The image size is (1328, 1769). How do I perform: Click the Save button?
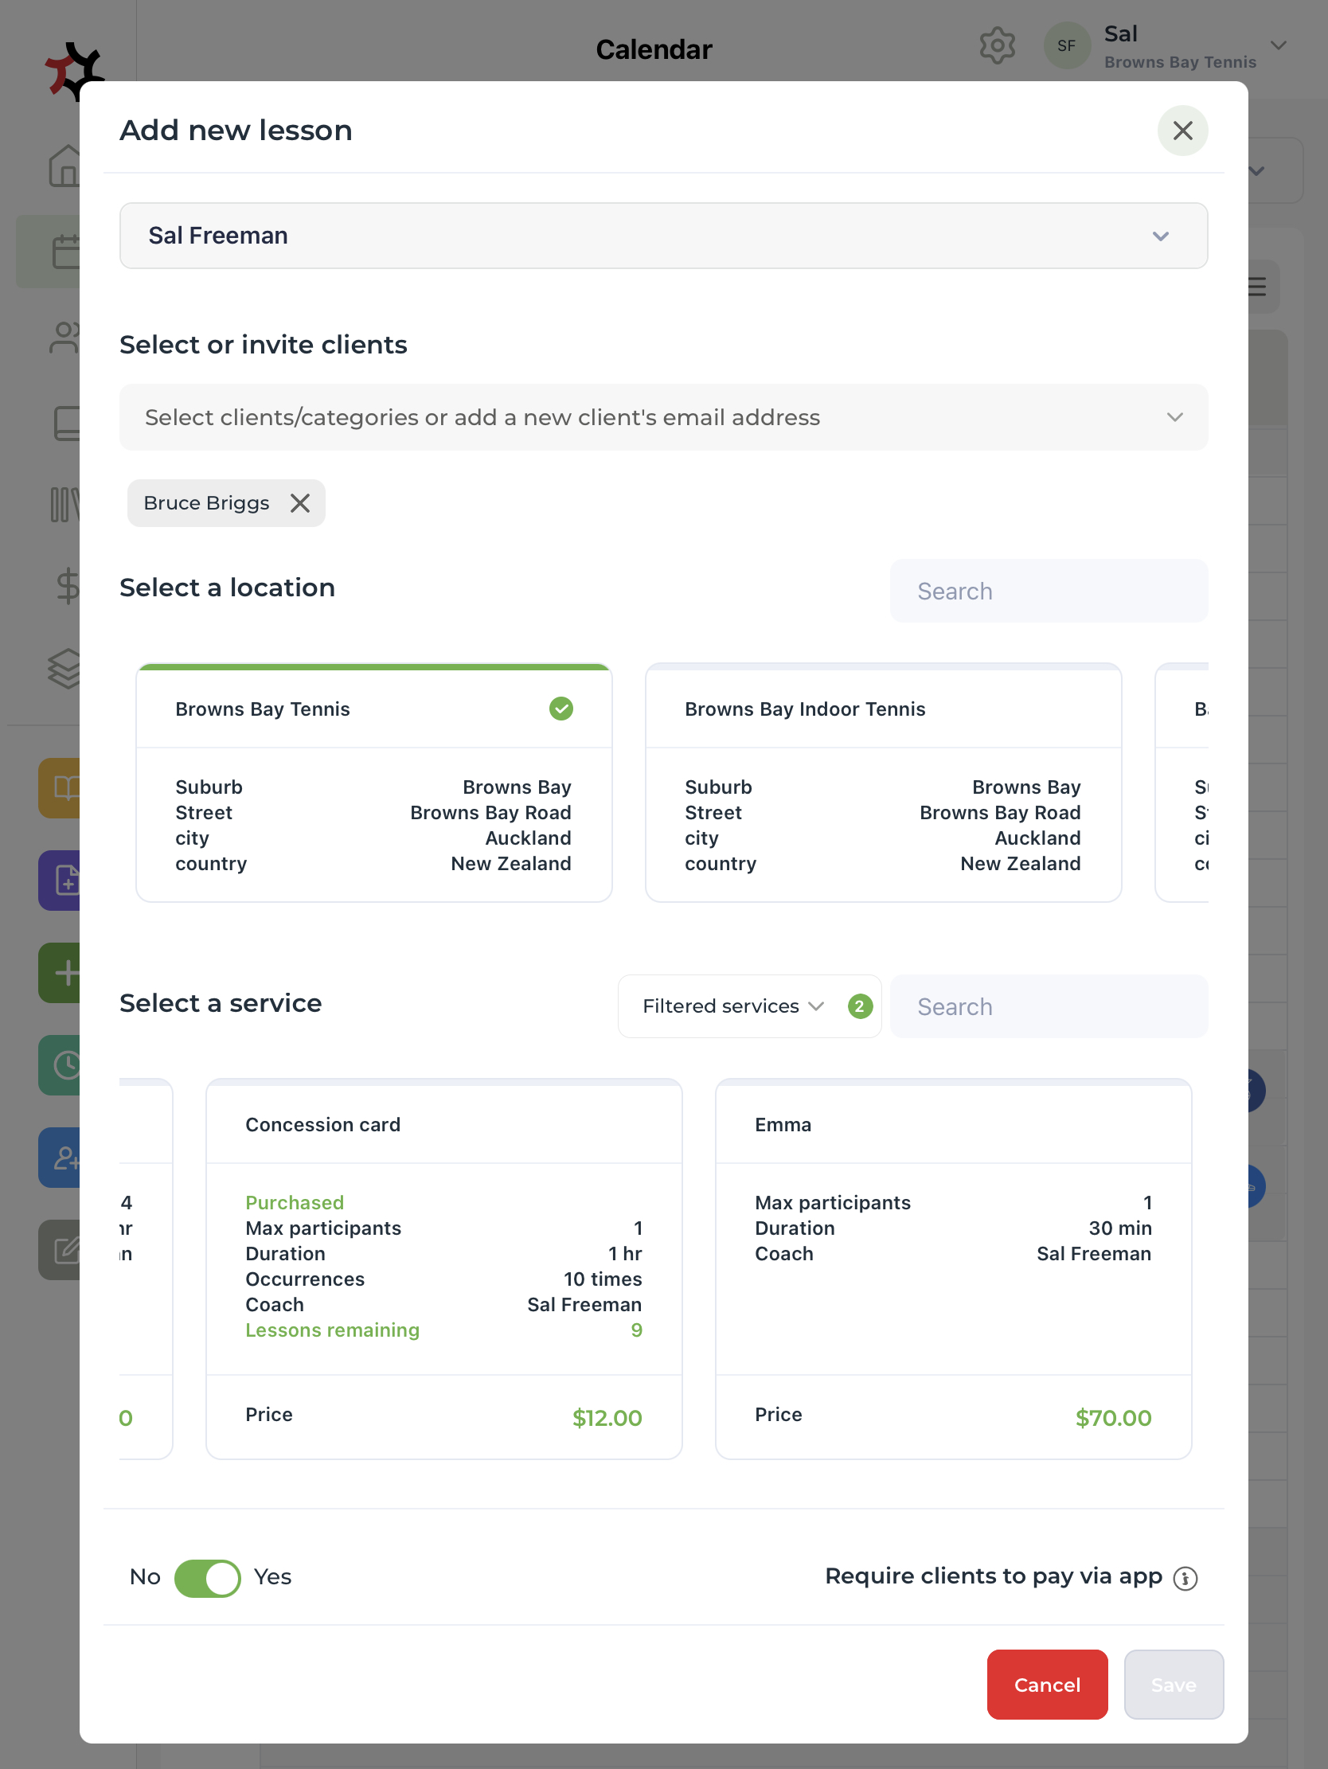coord(1173,1685)
